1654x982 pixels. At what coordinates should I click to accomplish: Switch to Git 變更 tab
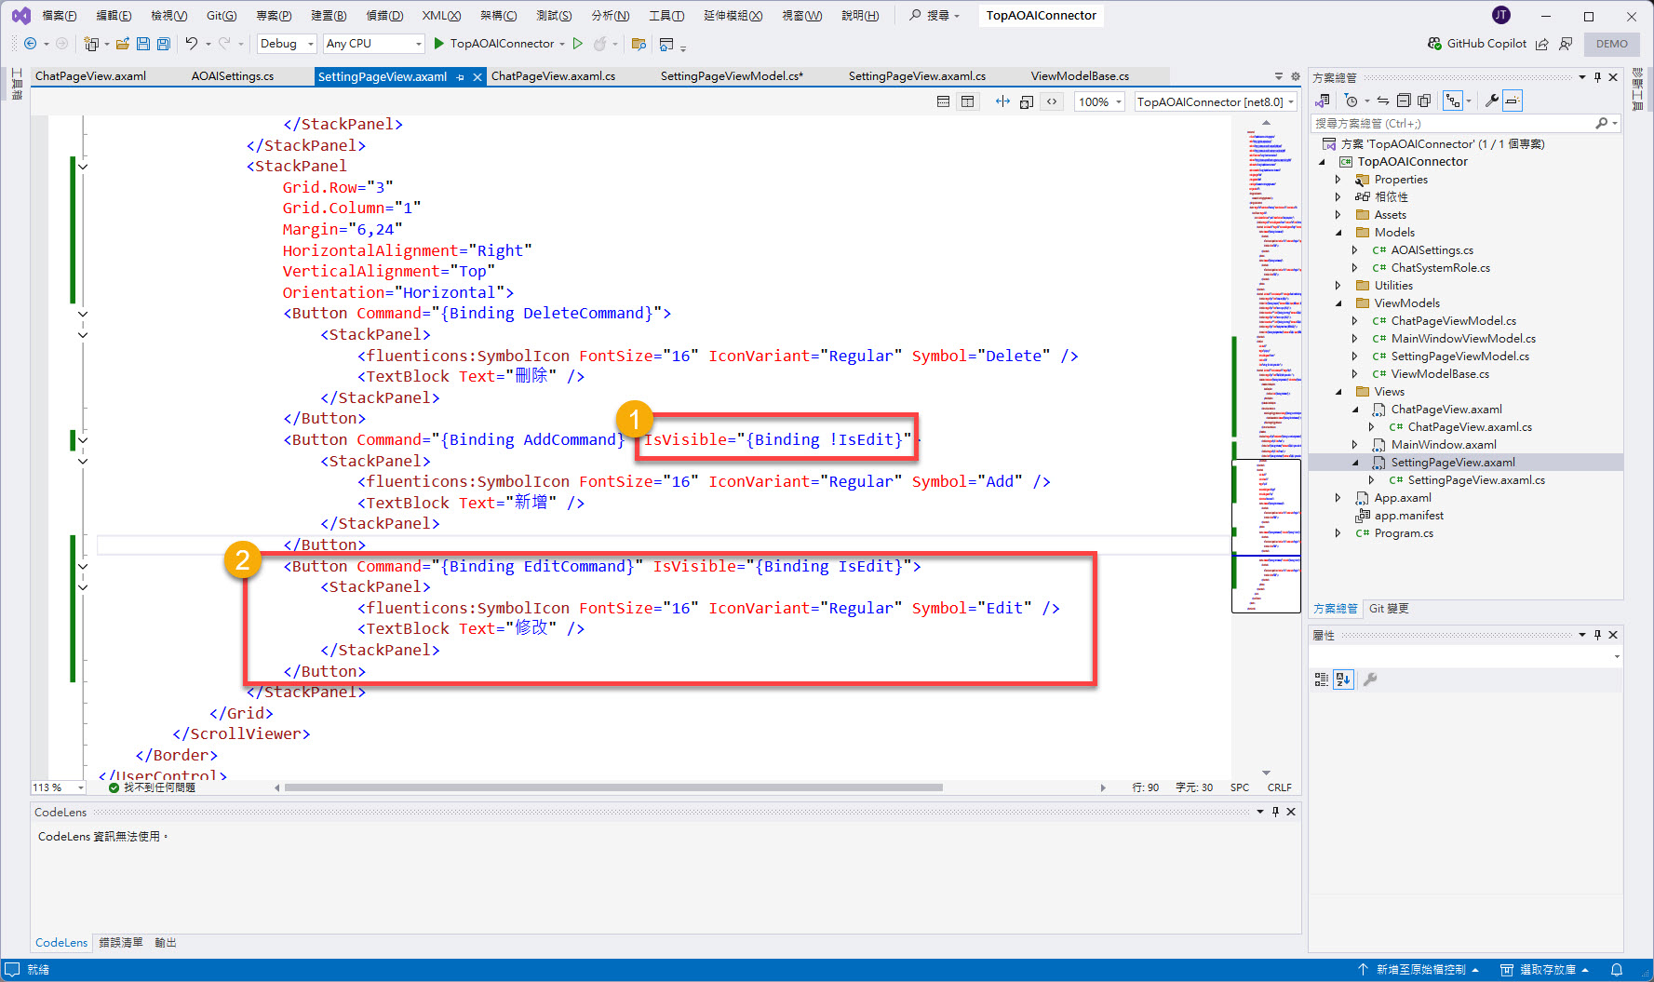tap(1388, 609)
